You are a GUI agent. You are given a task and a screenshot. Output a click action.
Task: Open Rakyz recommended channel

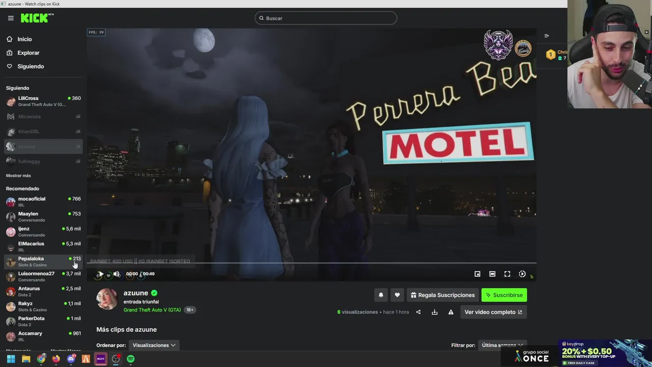[43, 306]
